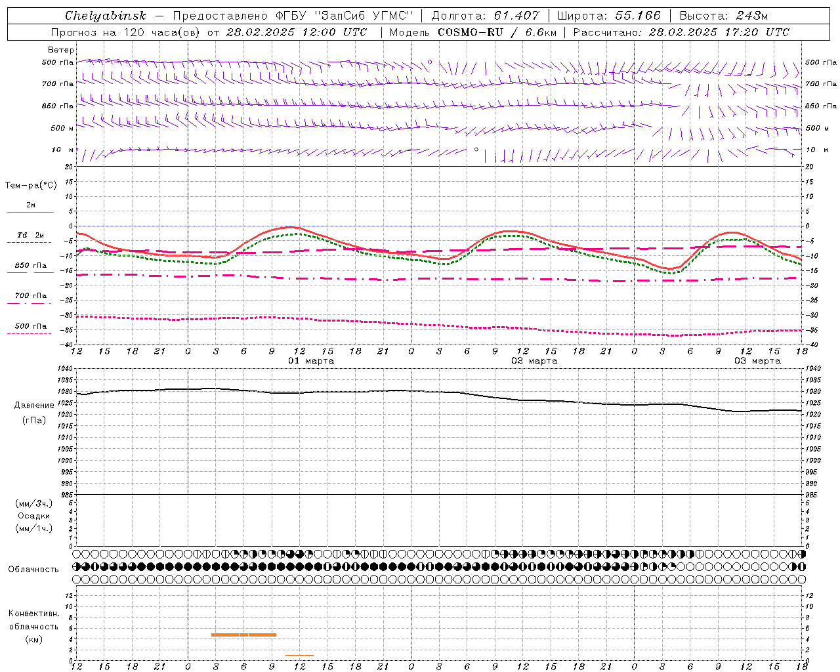This screenshot has height=672, width=840.
Task: Select the model name COSMO-RU / 6.6км
Action: point(497,32)
